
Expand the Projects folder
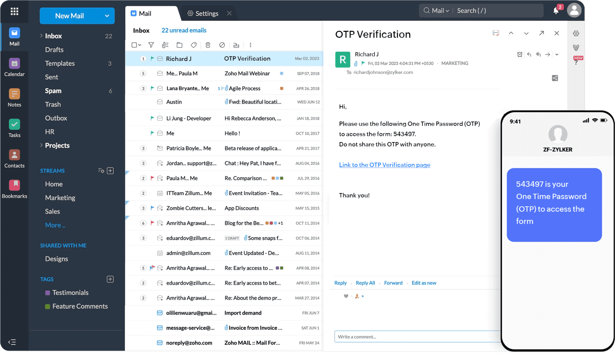point(41,145)
